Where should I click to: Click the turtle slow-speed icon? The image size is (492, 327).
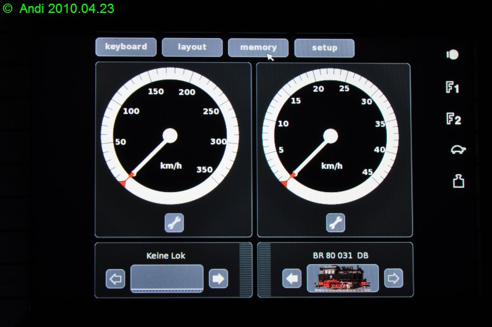(x=457, y=150)
